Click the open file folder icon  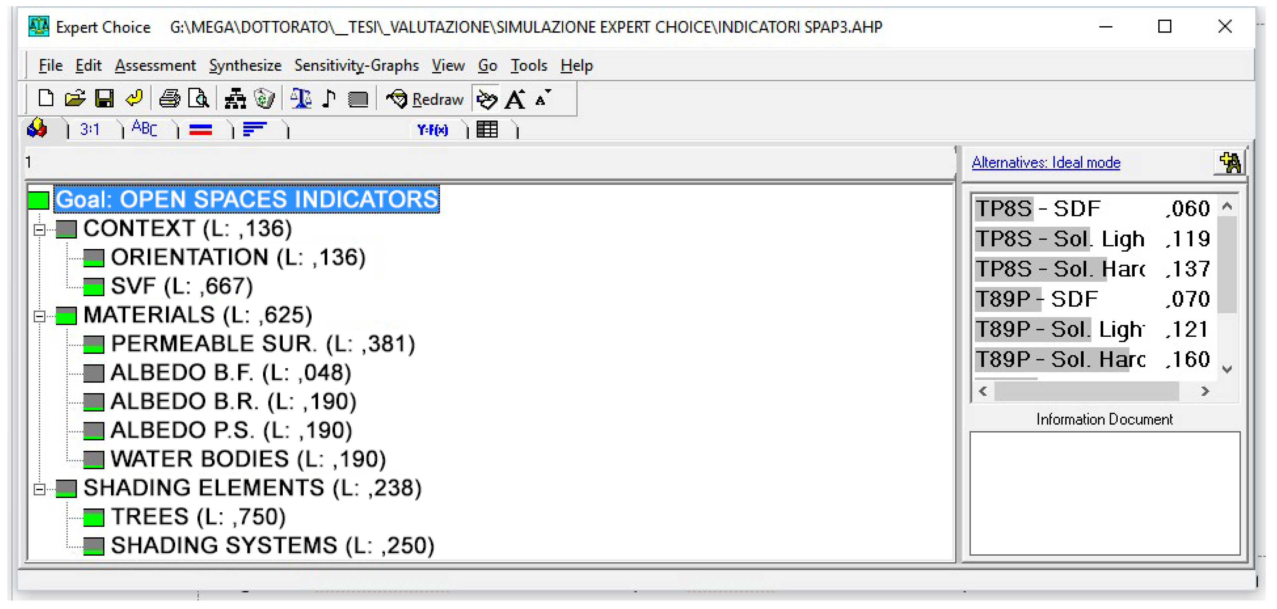[x=75, y=99]
